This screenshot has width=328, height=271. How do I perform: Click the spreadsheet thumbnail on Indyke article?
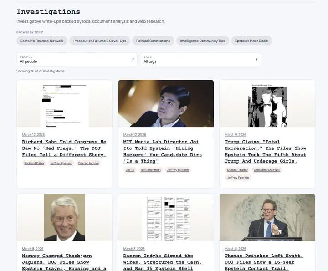166,217
